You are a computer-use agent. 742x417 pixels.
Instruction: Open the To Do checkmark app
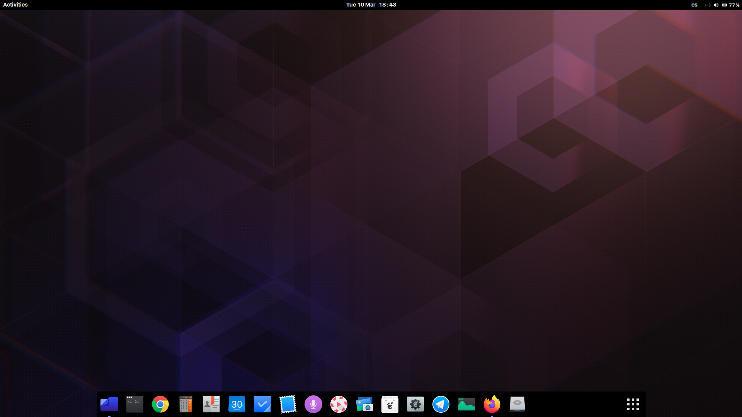(262, 404)
